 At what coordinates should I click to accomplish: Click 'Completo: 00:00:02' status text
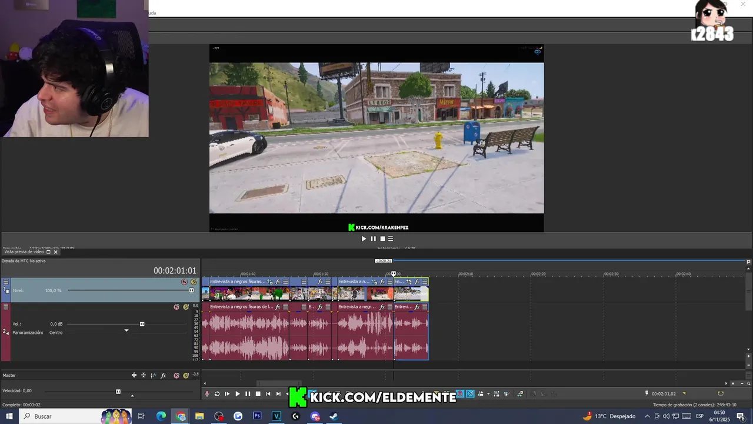click(21, 405)
